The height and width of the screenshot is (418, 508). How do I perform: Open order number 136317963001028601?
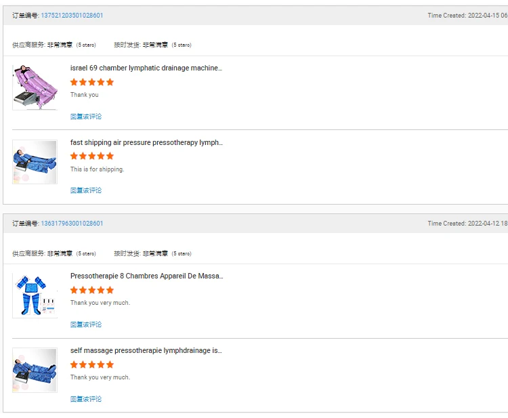point(72,224)
